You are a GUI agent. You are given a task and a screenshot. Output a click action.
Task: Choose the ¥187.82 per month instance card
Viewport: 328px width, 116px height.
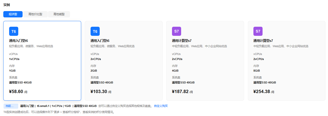click(x=205, y=61)
